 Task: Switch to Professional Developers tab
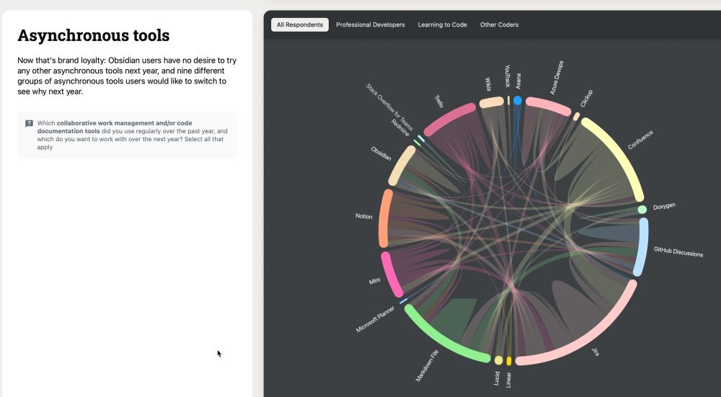click(370, 24)
